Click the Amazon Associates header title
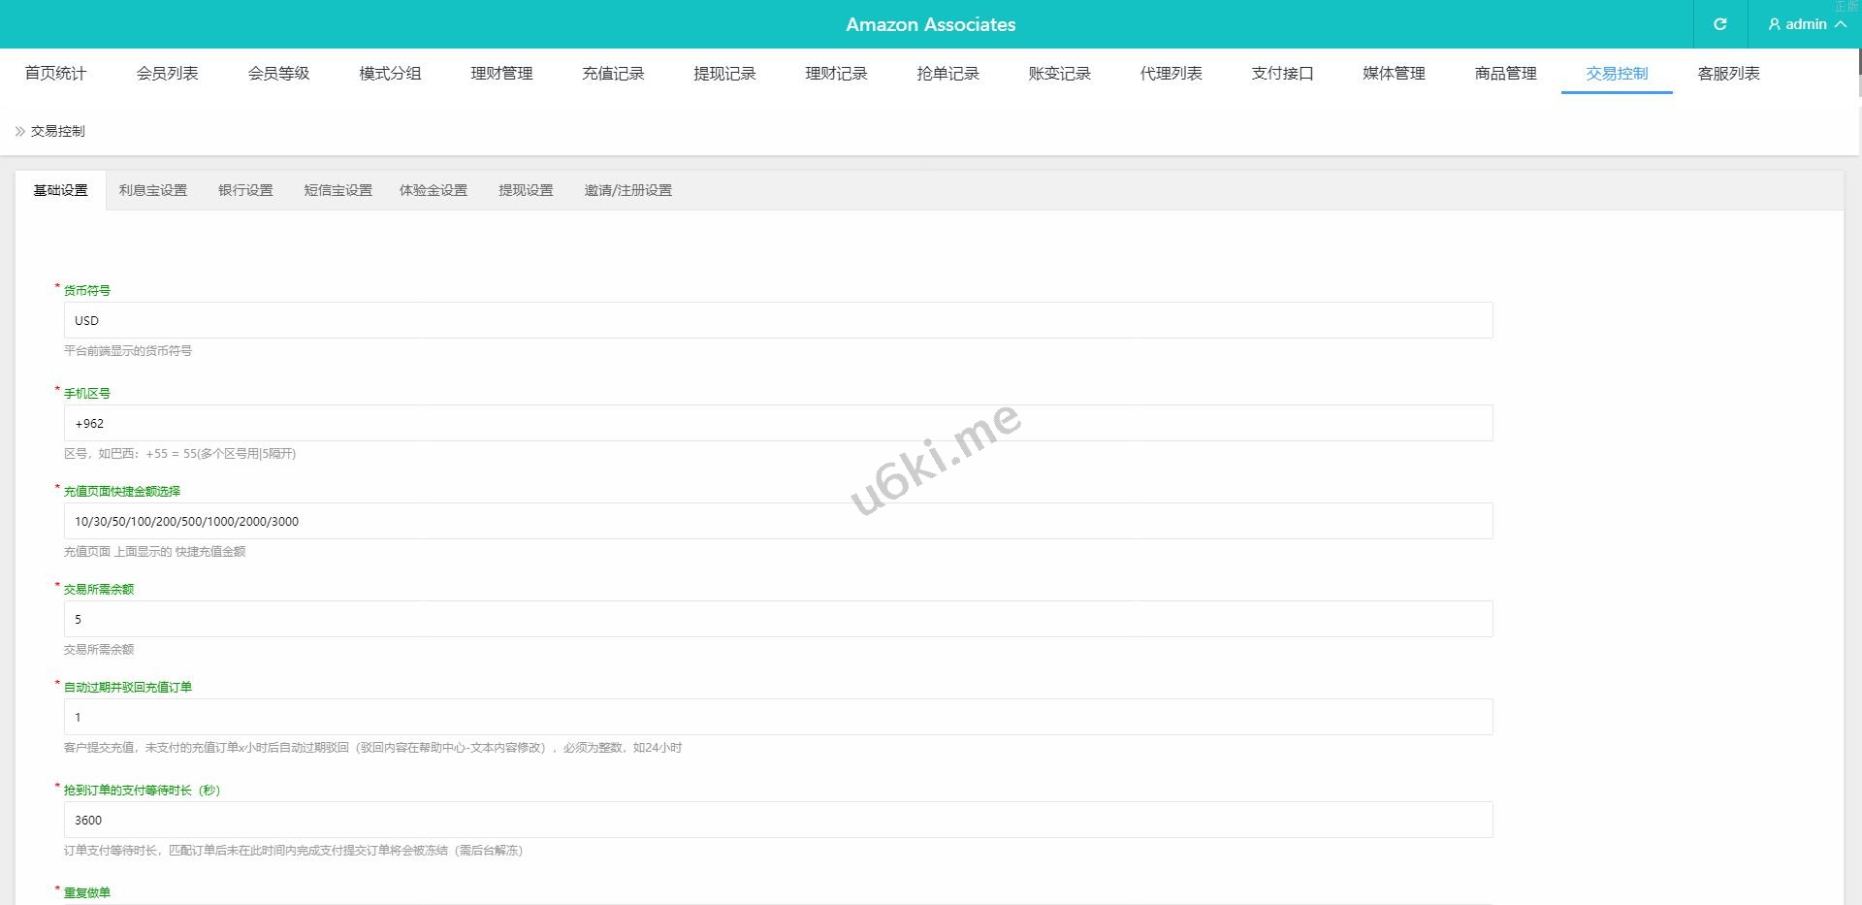This screenshot has height=905, width=1862. (x=930, y=24)
